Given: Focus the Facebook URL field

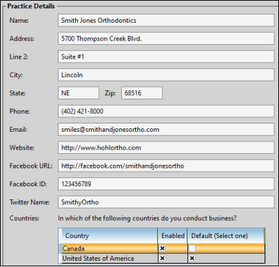Looking at the screenshot, I should pyautogui.click(x=166, y=166).
